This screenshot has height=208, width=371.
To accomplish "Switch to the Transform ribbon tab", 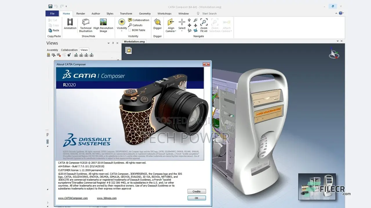I will (x=126, y=14).
